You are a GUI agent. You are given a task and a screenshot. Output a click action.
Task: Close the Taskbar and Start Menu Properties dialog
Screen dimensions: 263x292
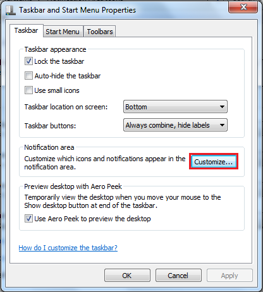(x=243, y=7)
